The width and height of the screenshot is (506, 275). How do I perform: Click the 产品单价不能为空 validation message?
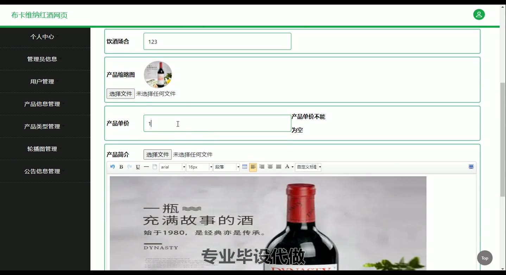click(x=308, y=123)
